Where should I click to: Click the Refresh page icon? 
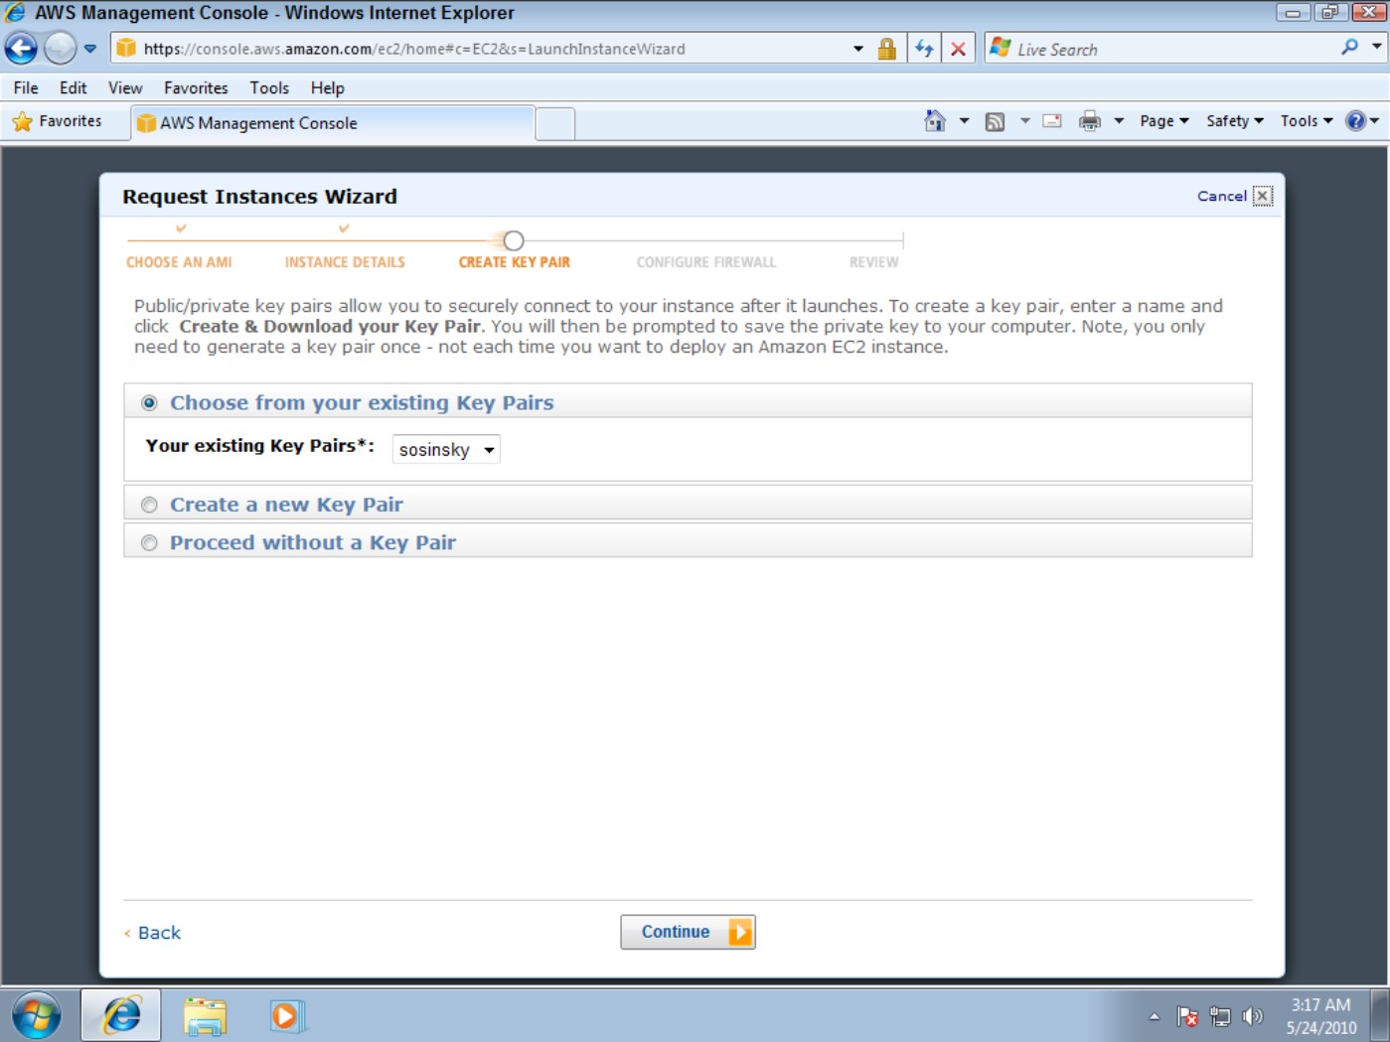924,49
